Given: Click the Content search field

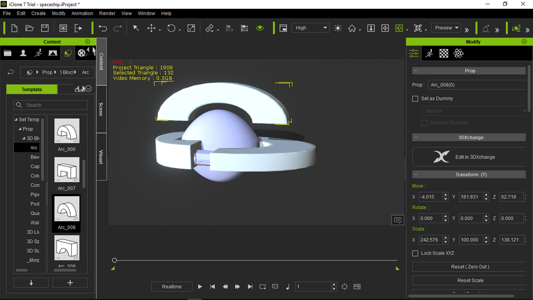Looking at the screenshot, I should pyautogui.click(x=51, y=105).
